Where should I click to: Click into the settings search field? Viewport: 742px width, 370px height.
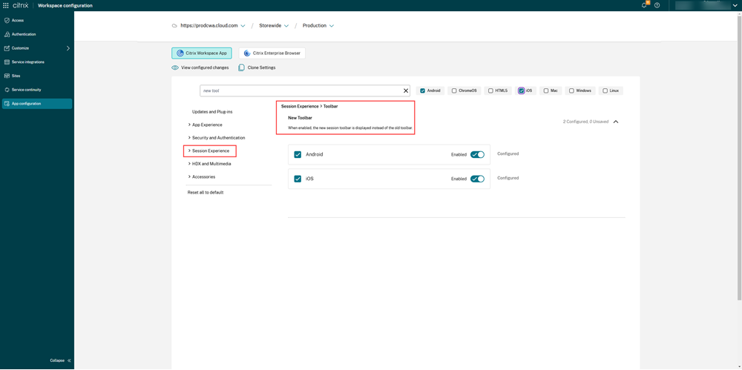point(301,90)
